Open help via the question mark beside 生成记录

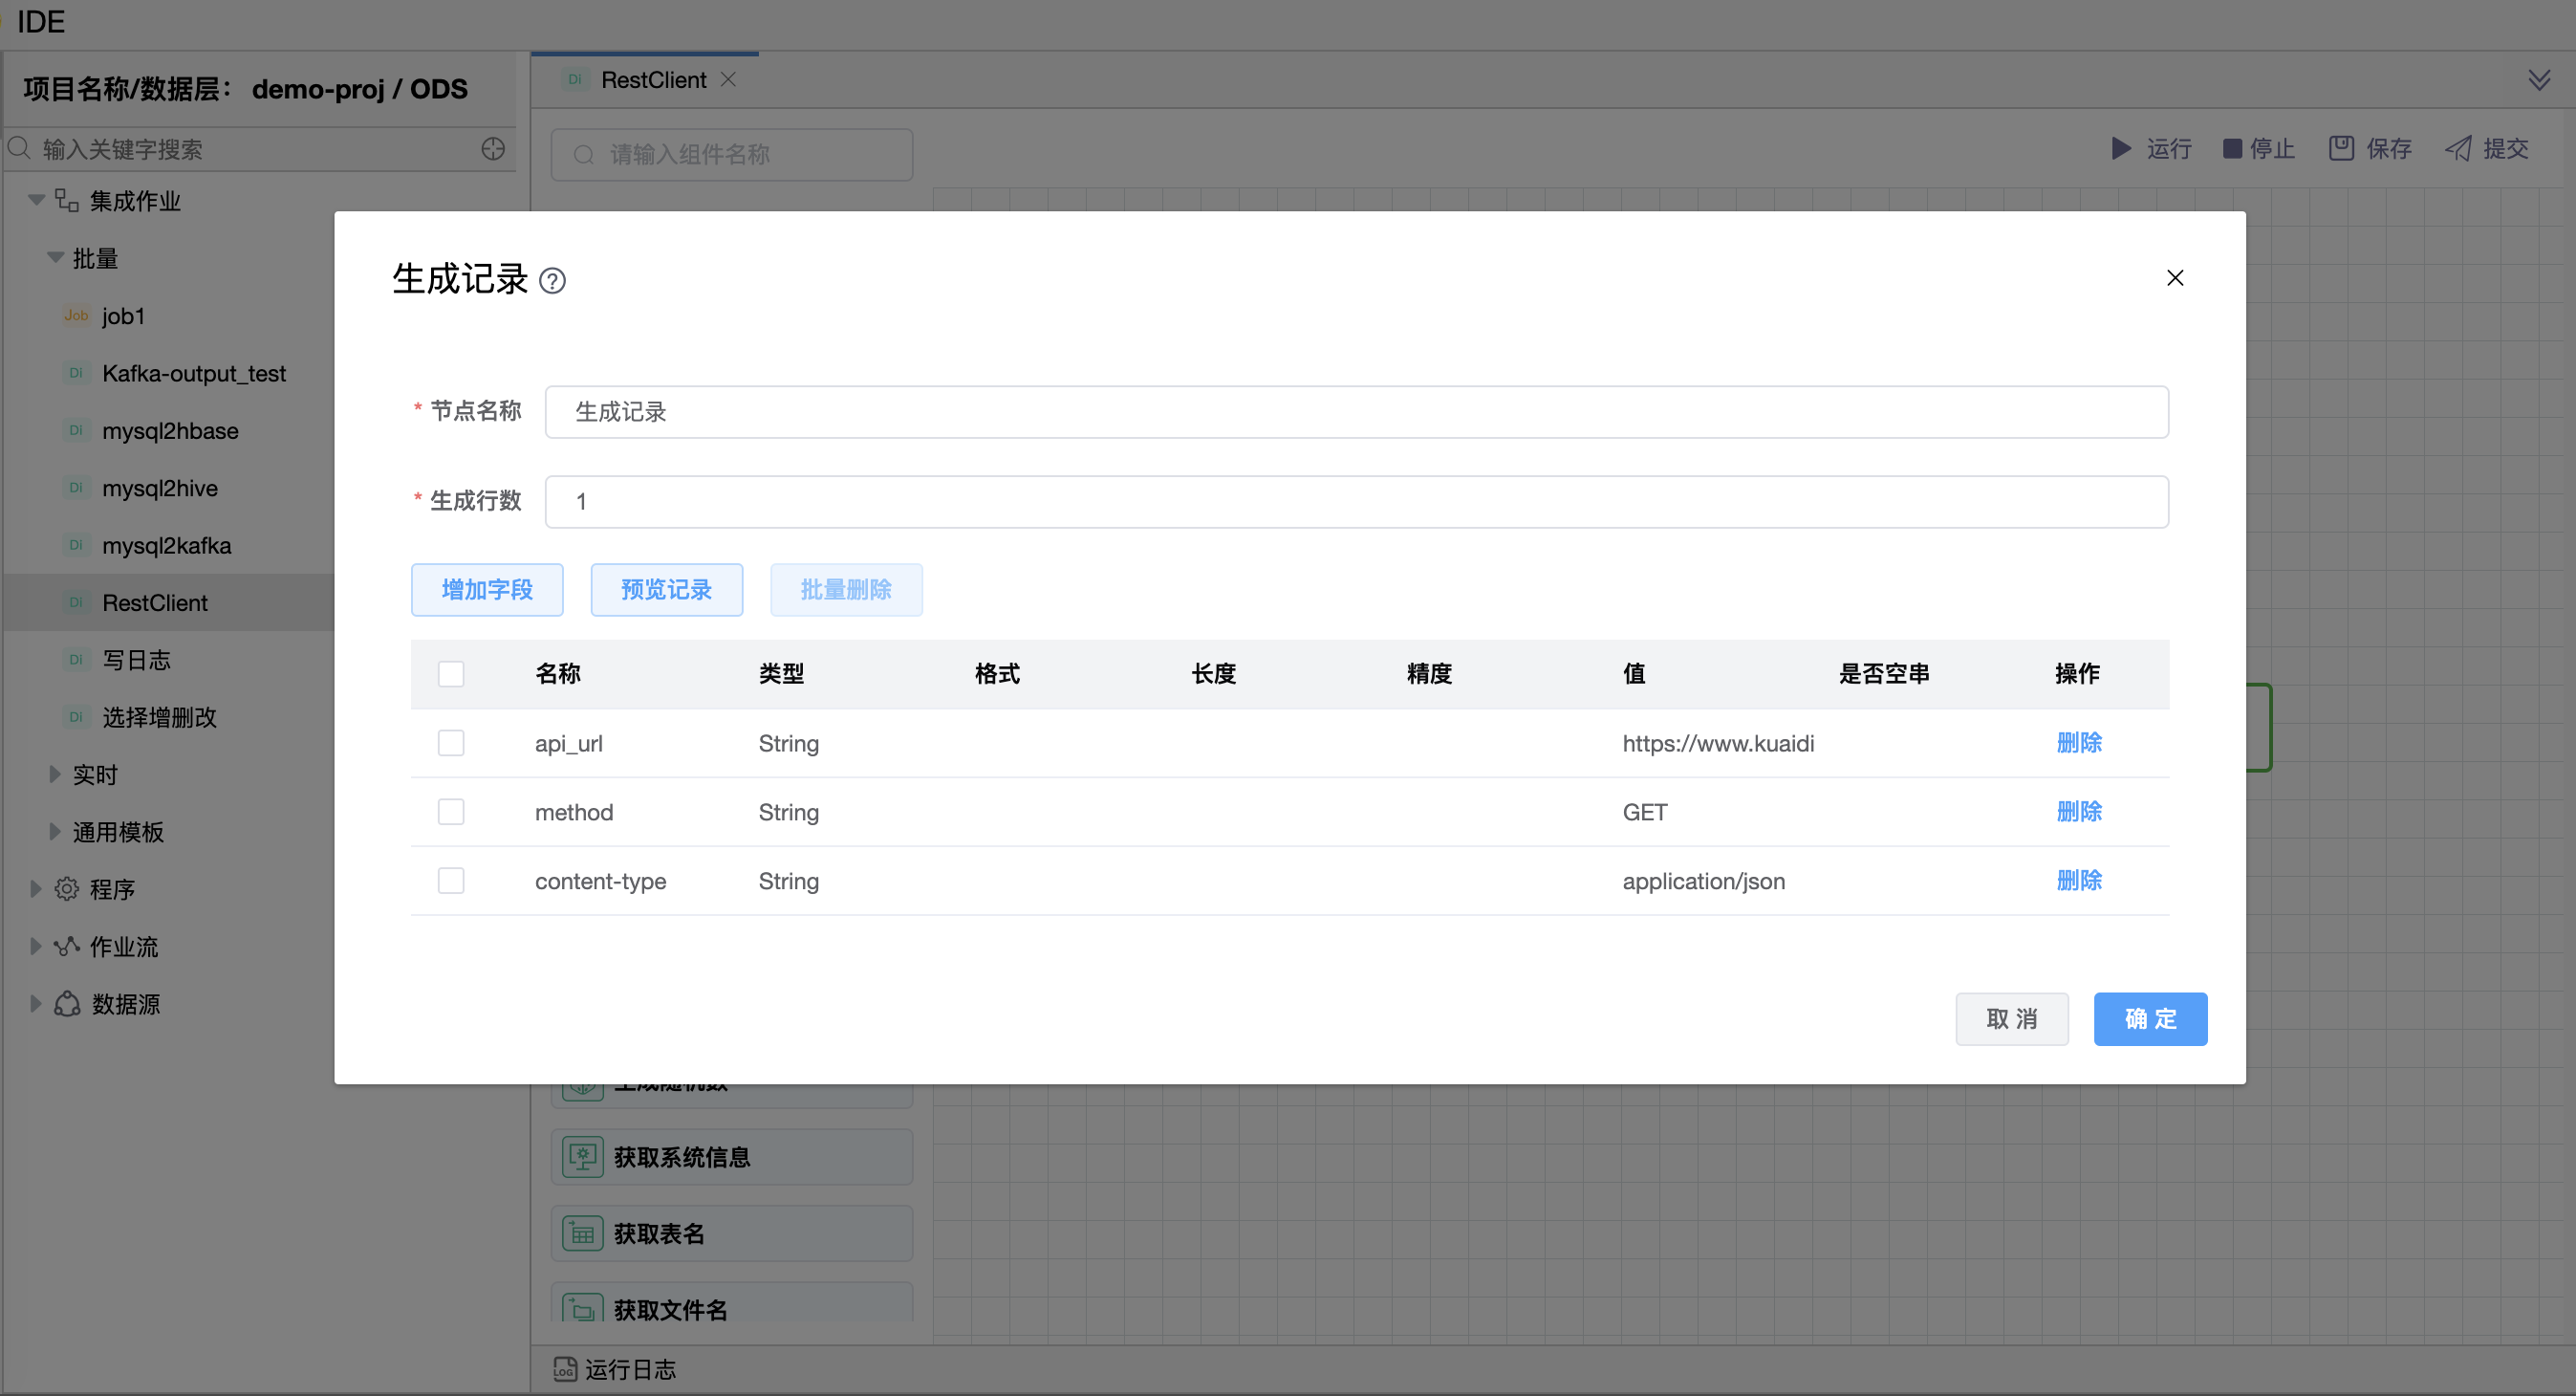pos(553,281)
